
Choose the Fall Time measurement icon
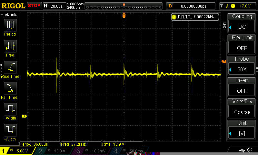tap(10, 88)
